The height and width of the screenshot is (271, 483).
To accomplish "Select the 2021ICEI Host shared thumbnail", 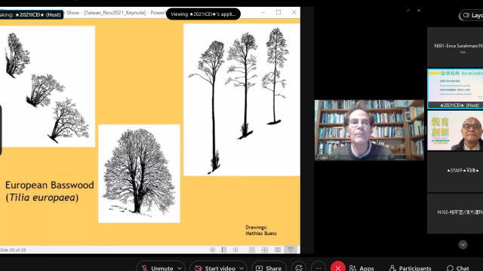I will [x=455, y=89].
